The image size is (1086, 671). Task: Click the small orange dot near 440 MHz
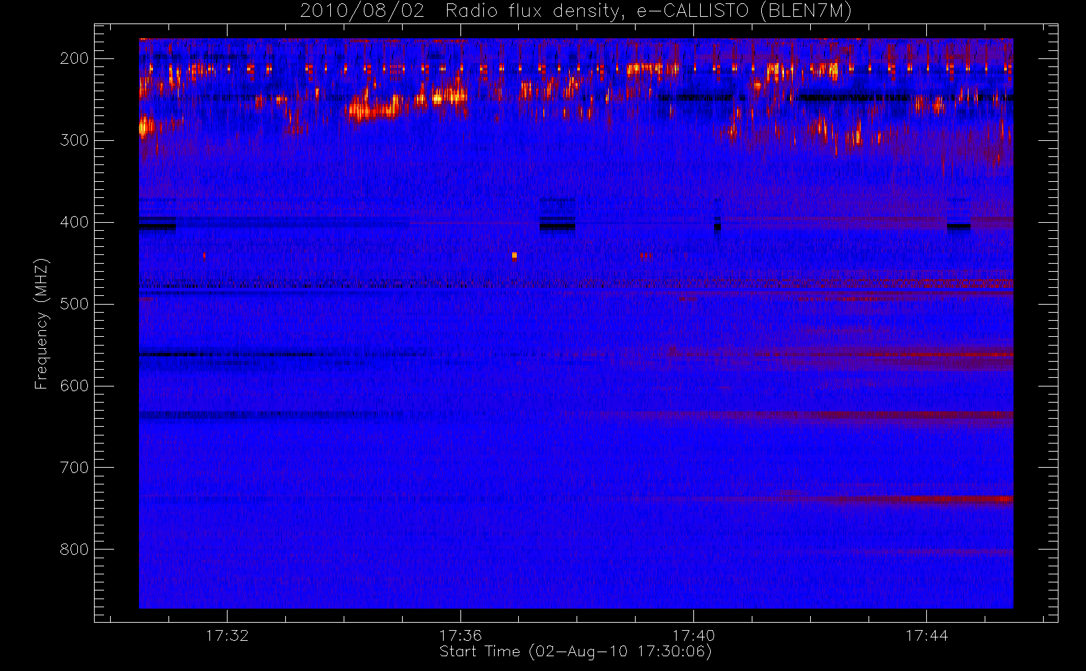coord(514,255)
